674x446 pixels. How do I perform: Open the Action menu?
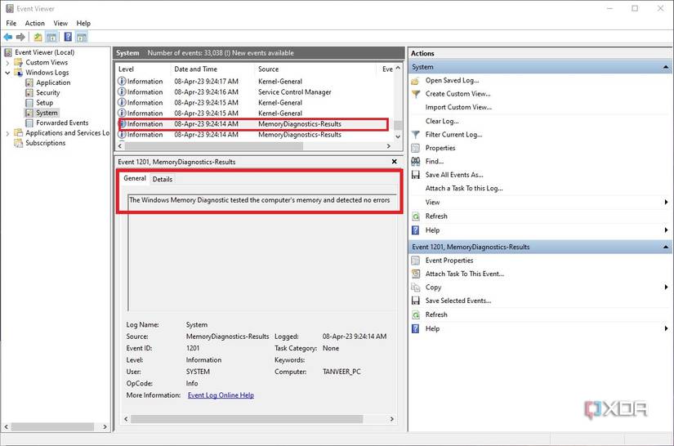(x=34, y=24)
